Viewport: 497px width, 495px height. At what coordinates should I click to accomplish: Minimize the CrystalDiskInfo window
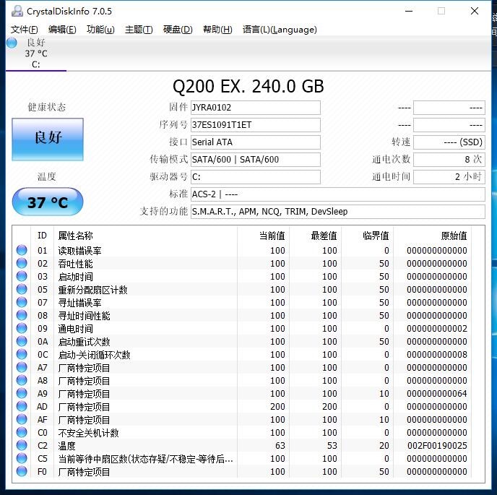[x=409, y=11]
